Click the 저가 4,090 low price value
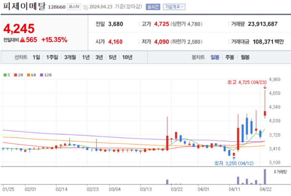The width and height of the screenshot is (291, 196). pyautogui.click(x=161, y=42)
